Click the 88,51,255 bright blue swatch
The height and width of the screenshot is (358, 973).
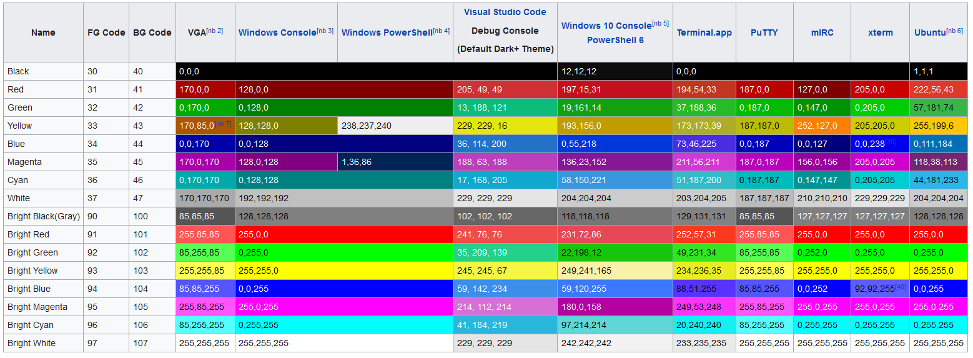pyautogui.click(x=704, y=289)
